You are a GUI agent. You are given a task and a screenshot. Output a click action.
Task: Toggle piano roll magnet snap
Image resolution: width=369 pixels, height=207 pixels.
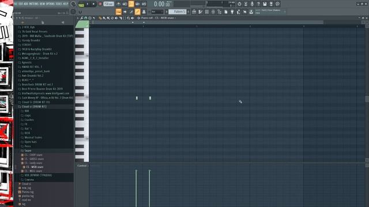point(86,18)
